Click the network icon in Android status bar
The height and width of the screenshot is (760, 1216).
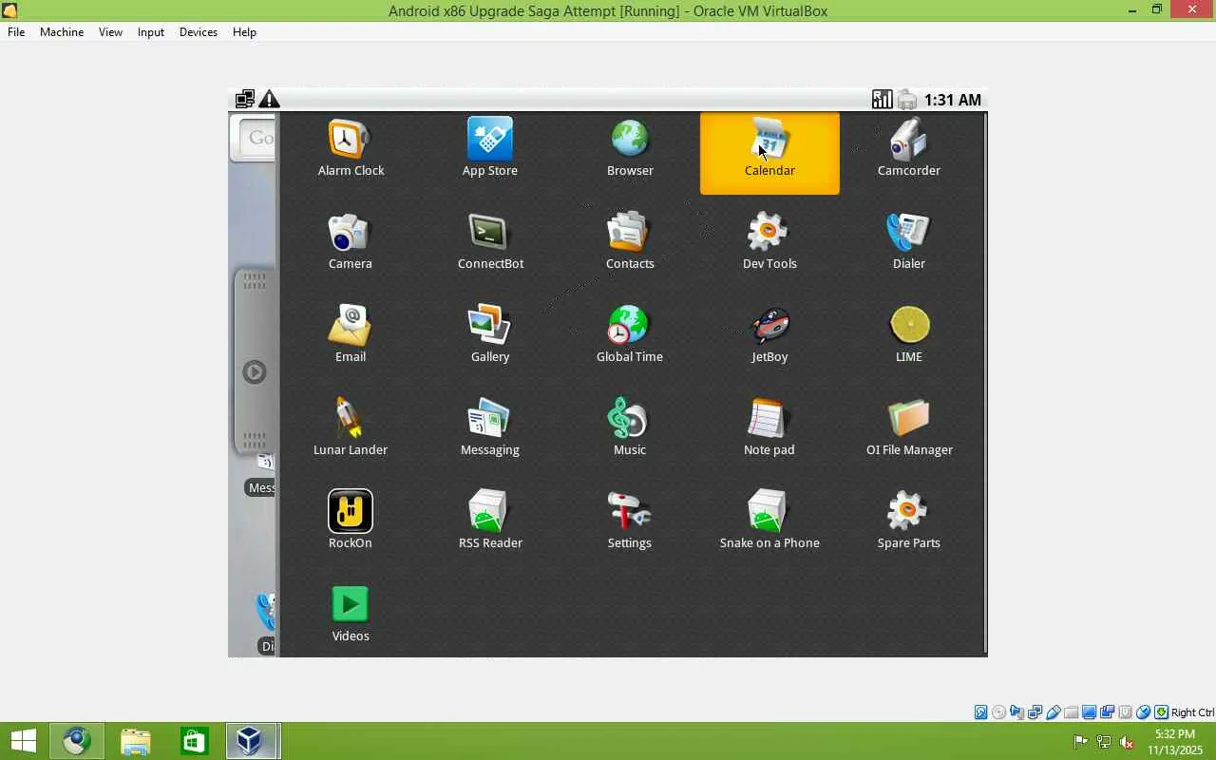coord(245,100)
